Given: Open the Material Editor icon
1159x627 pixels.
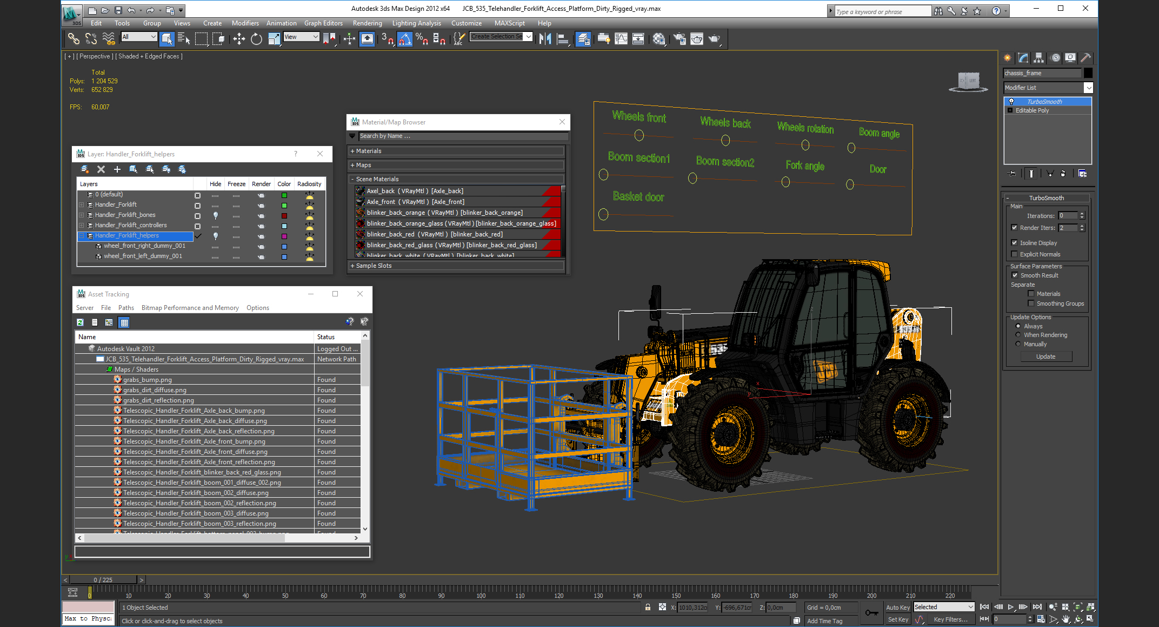Looking at the screenshot, I should 658,38.
